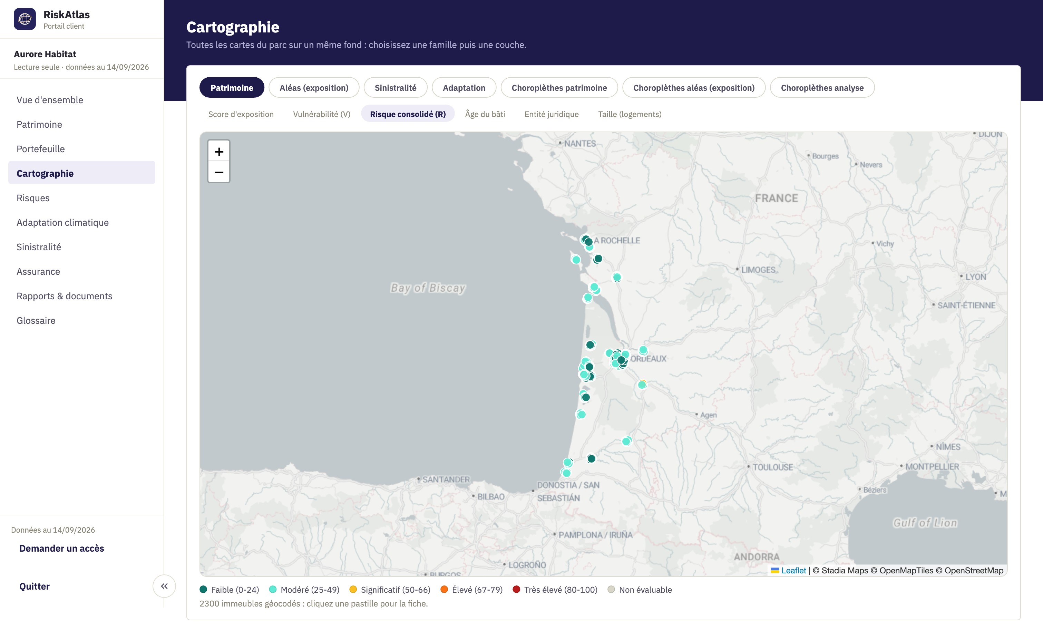The height and width of the screenshot is (640, 1043).
Task: Click the Significatif (50-66) legend swatch
Action: 353,589
